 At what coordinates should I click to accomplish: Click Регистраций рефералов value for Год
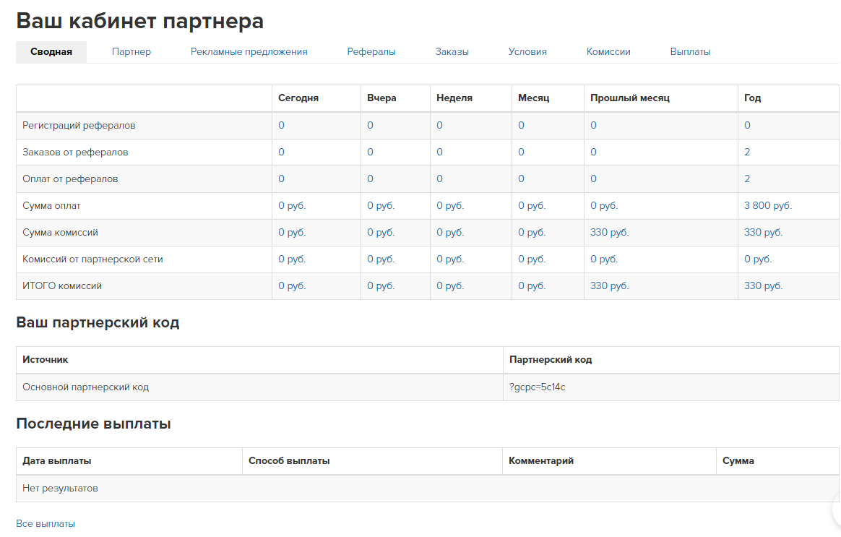click(747, 125)
